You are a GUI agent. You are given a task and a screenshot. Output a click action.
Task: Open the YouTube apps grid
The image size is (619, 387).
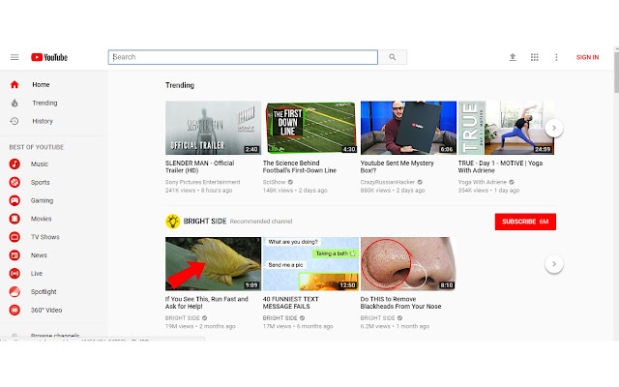point(535,57)
